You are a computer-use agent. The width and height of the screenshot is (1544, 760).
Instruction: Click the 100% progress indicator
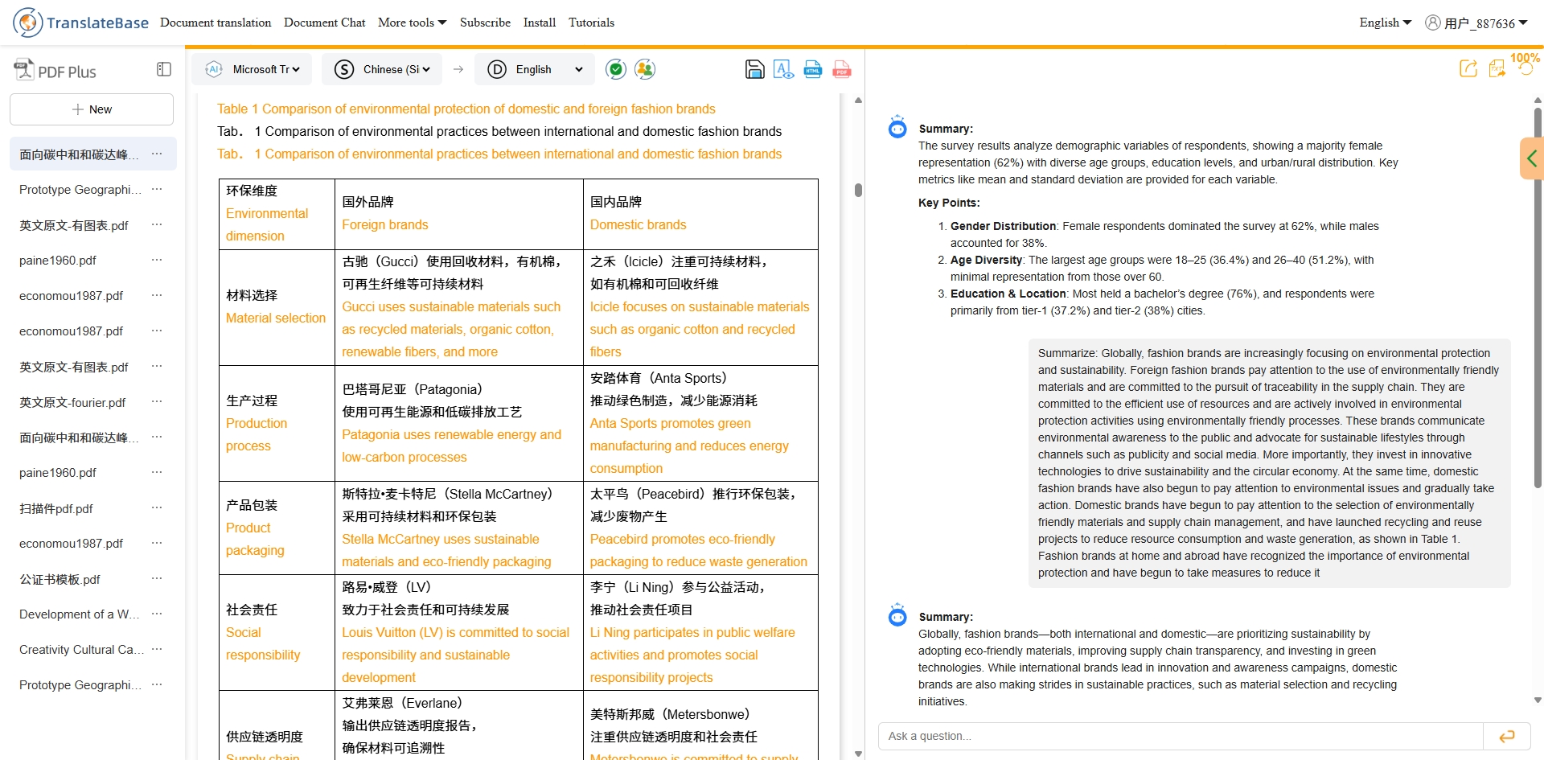pos(1525,58)
